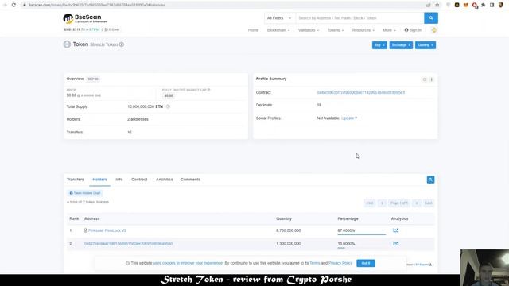Open the Extensions puzzle icon
509x286 pixels.
pos(483,5)
